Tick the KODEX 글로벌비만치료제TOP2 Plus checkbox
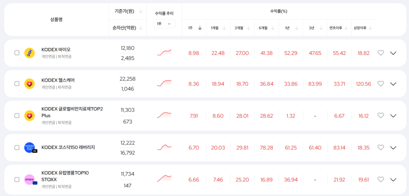Image resolution: width=409 pixels, height=196 pixels. (17, 116)
